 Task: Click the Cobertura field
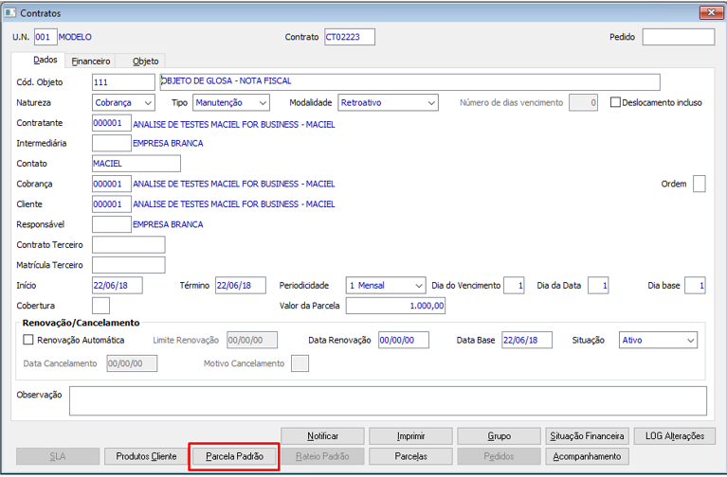pos(101,306)
